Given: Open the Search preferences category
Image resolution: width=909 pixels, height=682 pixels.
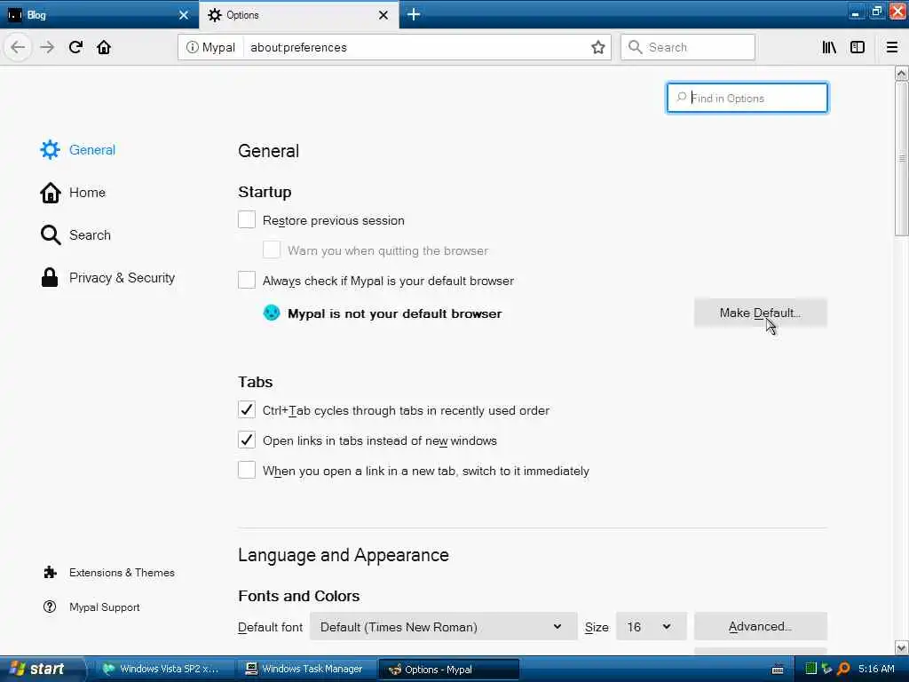Looking at the screenshot, I should 75,234.
